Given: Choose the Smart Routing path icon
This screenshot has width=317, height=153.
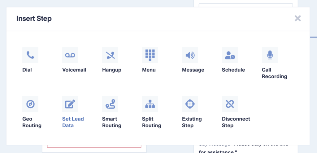Looking at the screenshot, I should pos(110,104).
